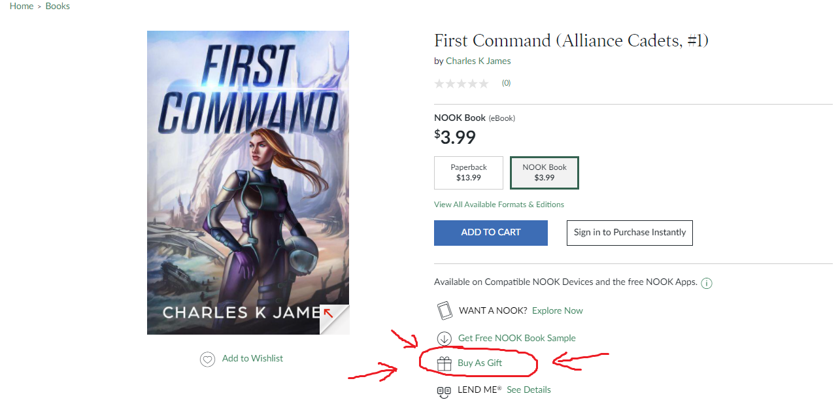
Task: Select the Paperback $13.99 format
Action: point(469,173)
